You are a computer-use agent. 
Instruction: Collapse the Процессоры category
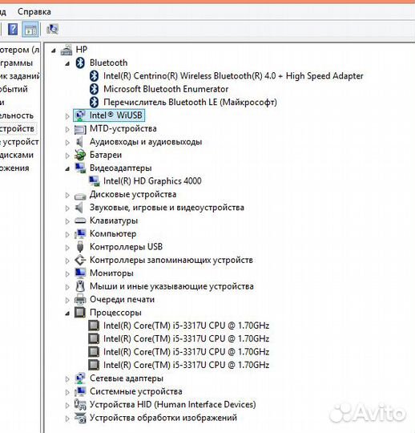[x=67, y=314]
